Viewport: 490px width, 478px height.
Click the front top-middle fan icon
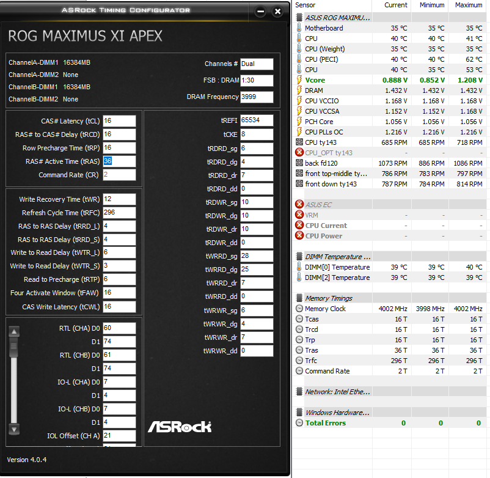[299, 173]
